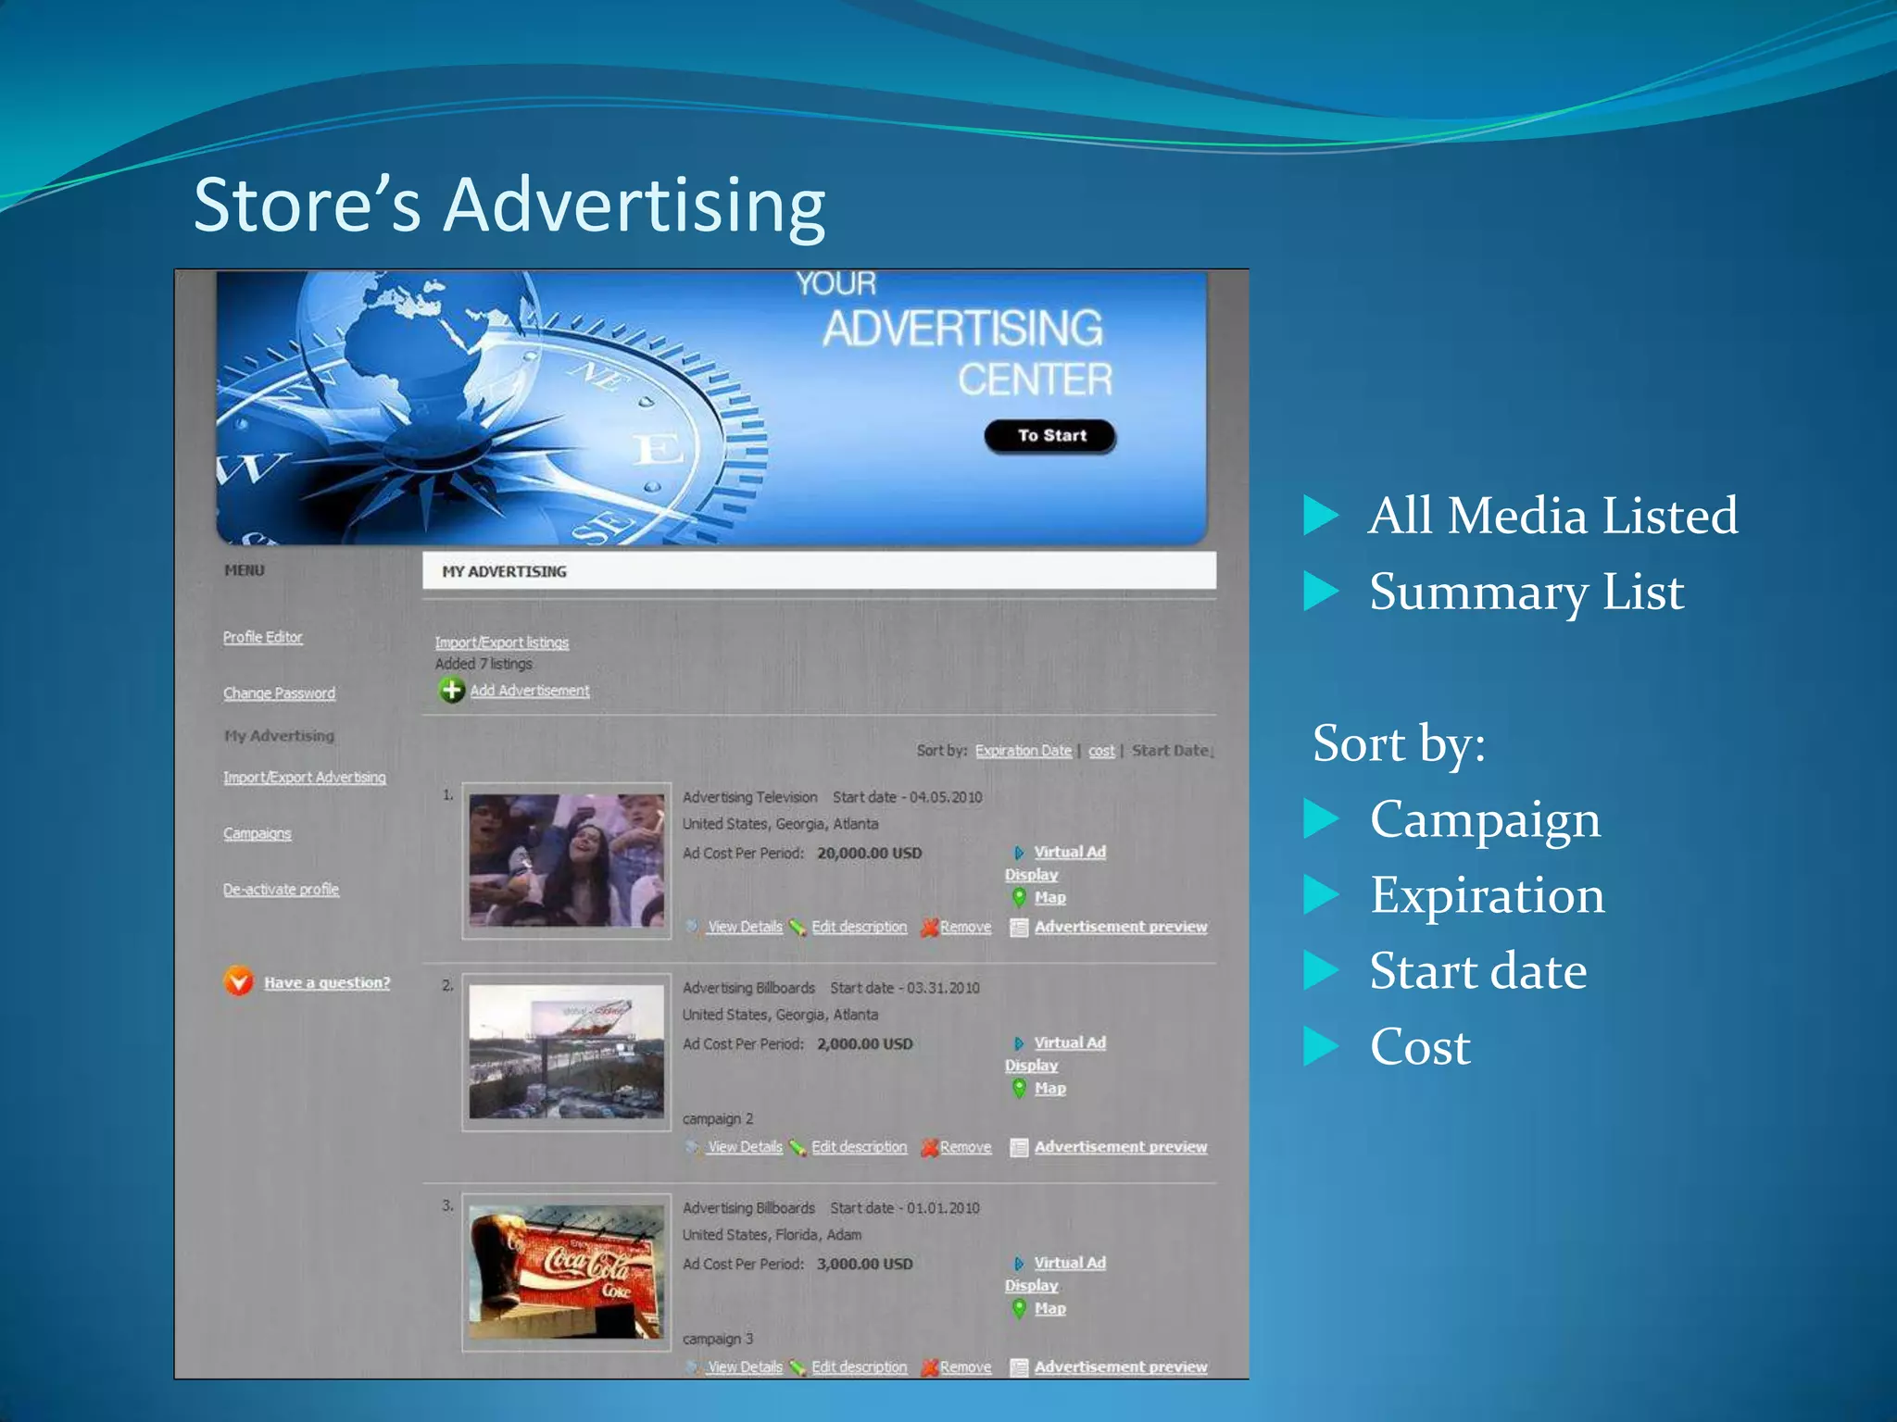
Task: Click the green plus Add Advertisement icon
Action: pos(451,690)
